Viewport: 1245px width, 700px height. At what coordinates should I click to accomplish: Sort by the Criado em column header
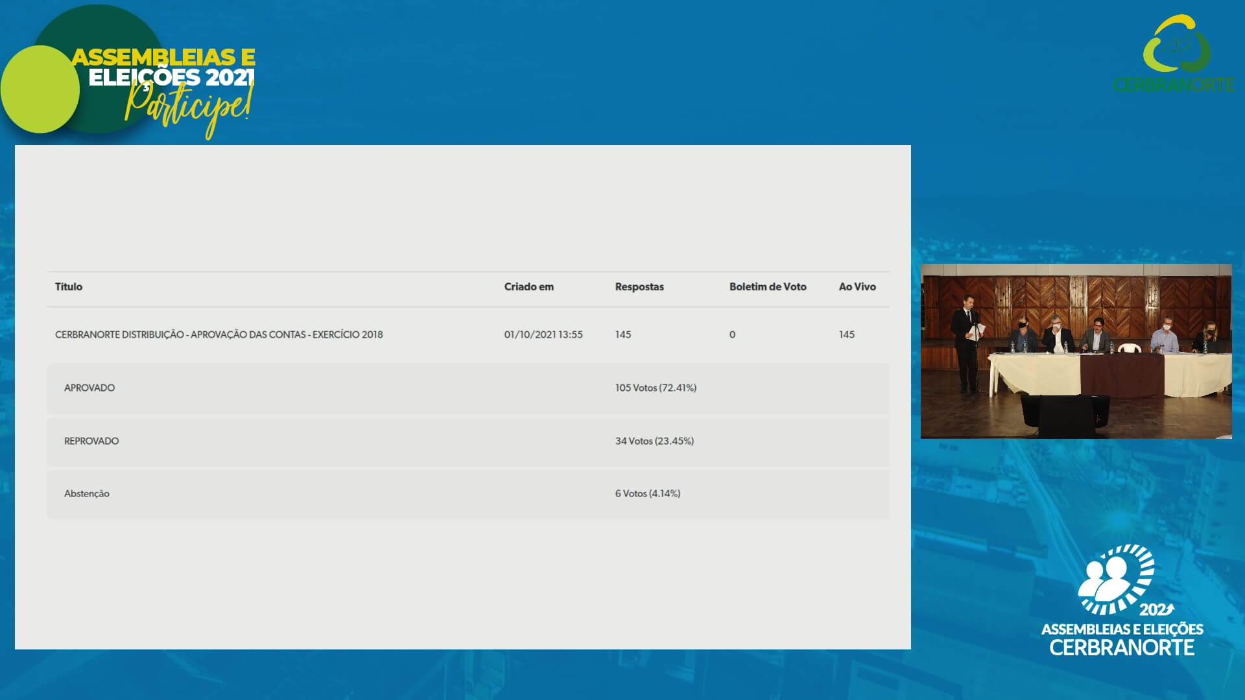[x=528, y=286]
